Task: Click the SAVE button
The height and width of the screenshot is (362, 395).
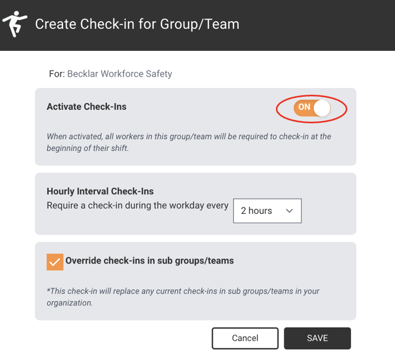Action: click(x=317, y=338)
